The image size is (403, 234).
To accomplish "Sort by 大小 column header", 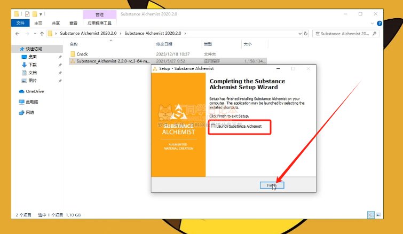I will pyautogui.click(x=248, y=44).
